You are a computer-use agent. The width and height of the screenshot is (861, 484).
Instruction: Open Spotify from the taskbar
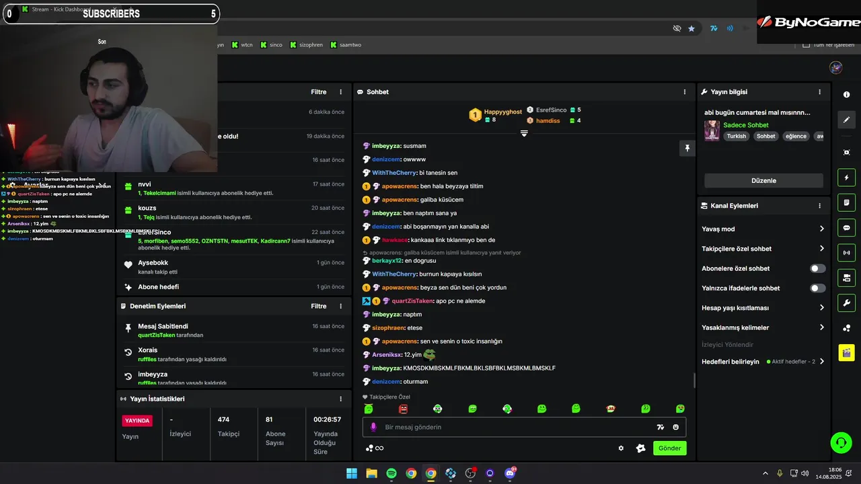click(x=391, y=473)
